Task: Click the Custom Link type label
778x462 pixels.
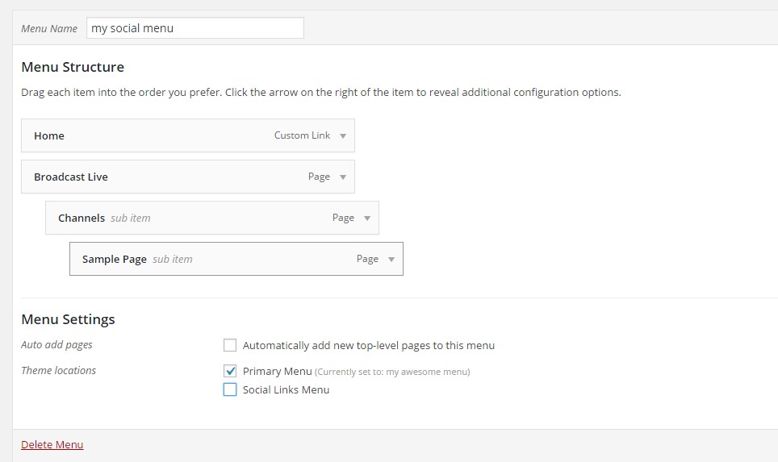Action: click(x=302, y=135)
